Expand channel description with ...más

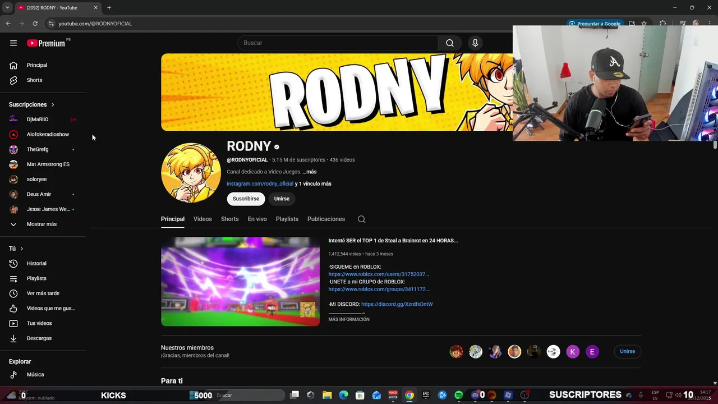310,172
